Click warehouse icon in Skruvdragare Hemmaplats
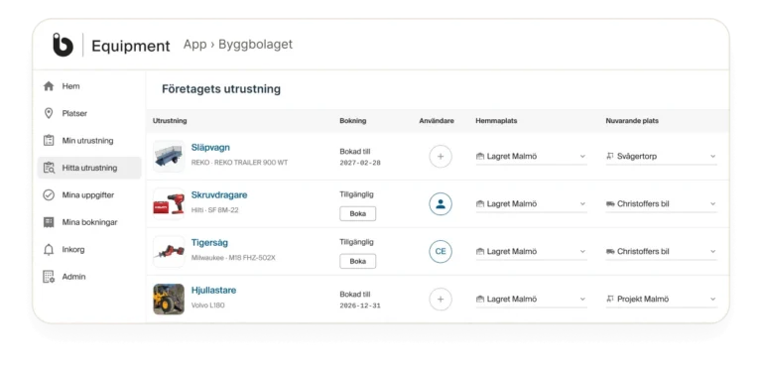Viewport: 762px width, 370px height. coord(480,204)
